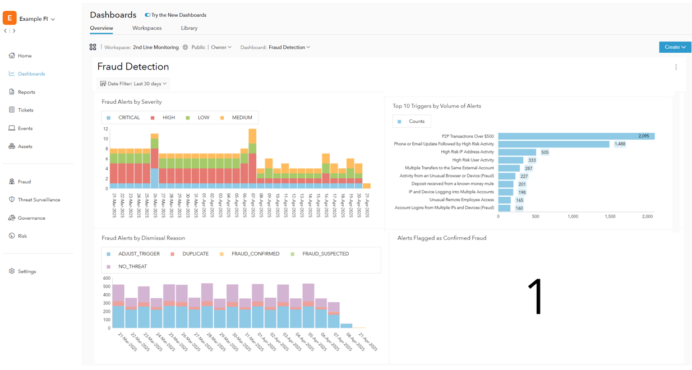Open Governance via its sidebar icon
Viewport: 692px width, 370px height.
[x=12, y=218]
